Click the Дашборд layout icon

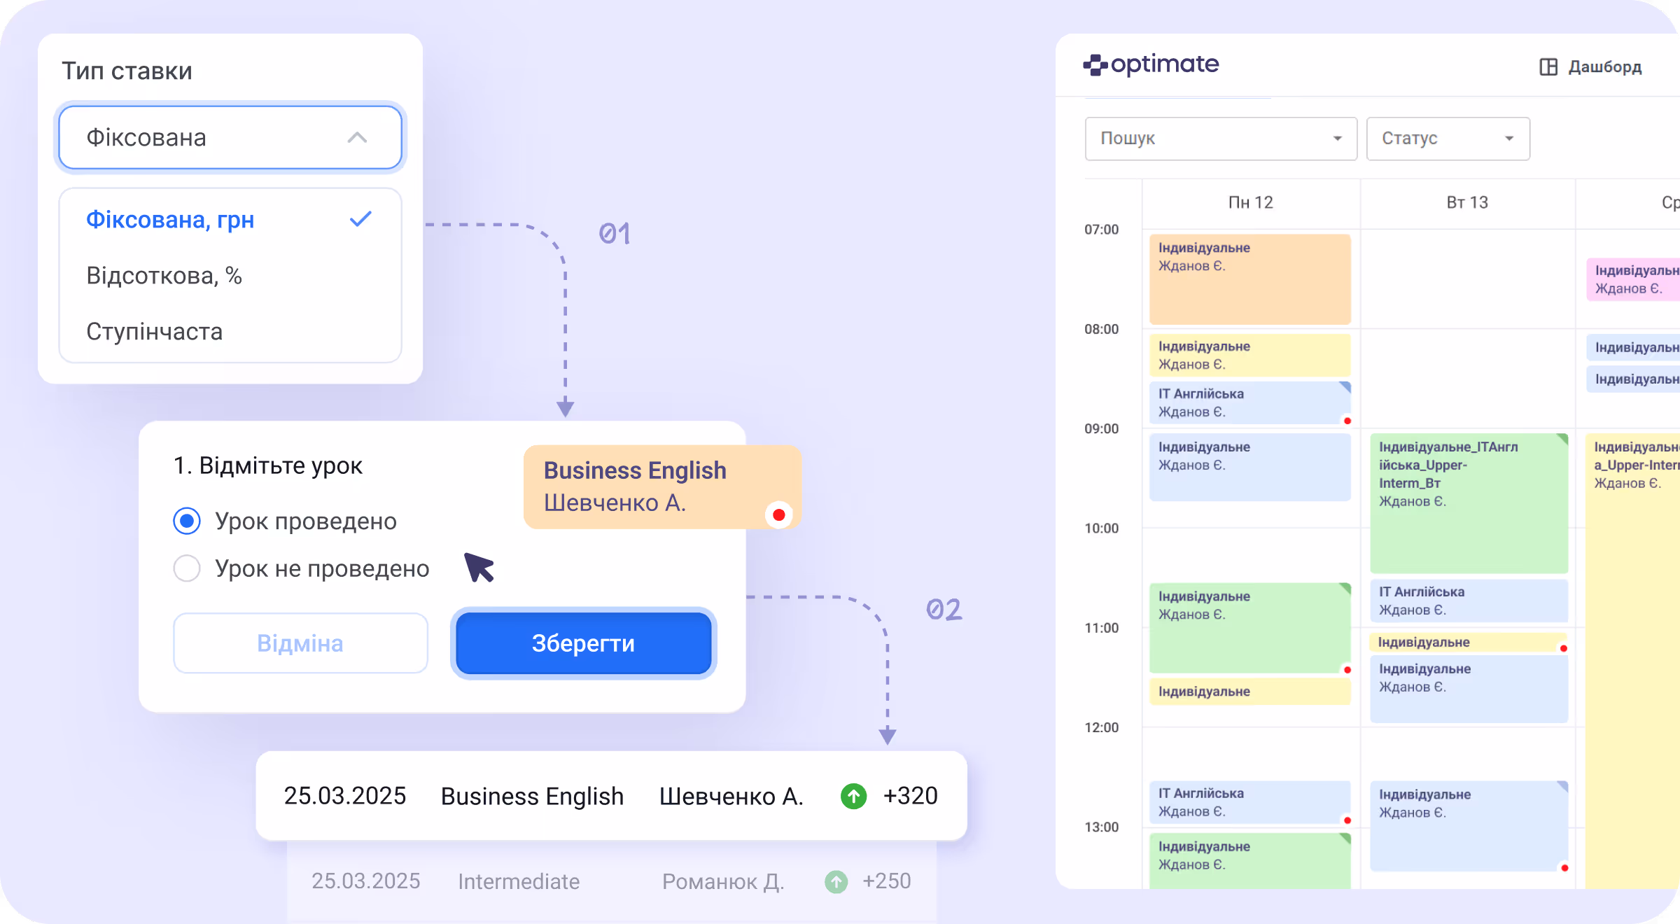1548,67
